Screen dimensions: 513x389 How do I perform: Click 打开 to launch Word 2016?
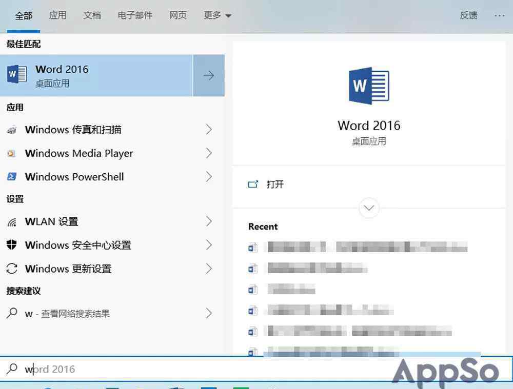tap(275, 185)
